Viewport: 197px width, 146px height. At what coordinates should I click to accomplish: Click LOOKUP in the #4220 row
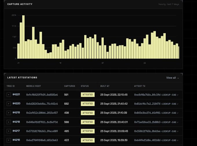pyautogui.click(x=166, y=104)
